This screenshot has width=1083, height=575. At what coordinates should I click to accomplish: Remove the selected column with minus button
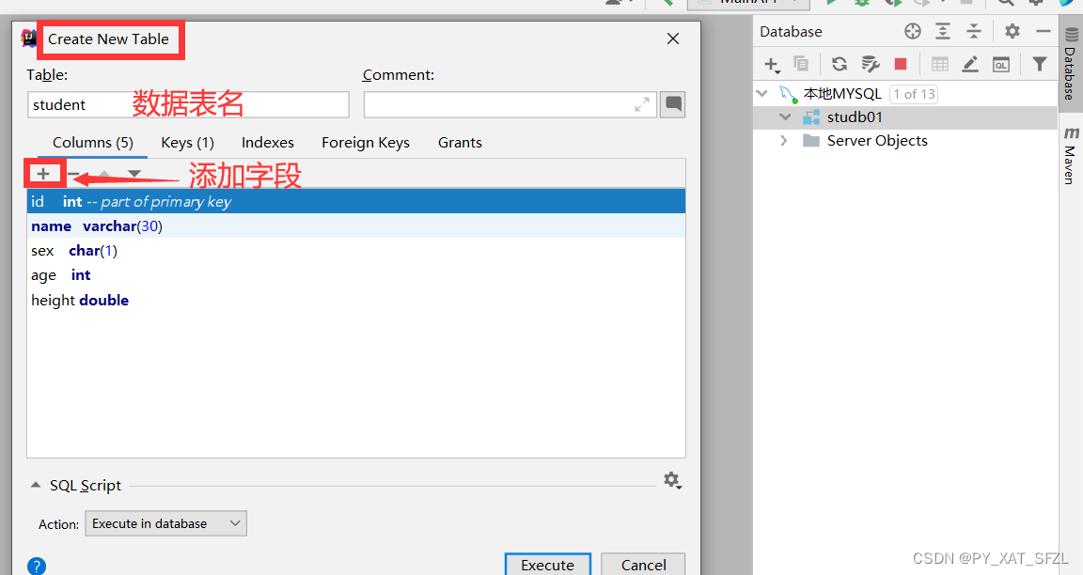pos(73,174)
